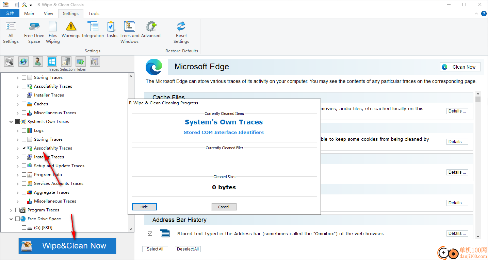Screen dimensions: 488x260
Task: Select the Settings ribbon tab
Action: coord(71,13)
